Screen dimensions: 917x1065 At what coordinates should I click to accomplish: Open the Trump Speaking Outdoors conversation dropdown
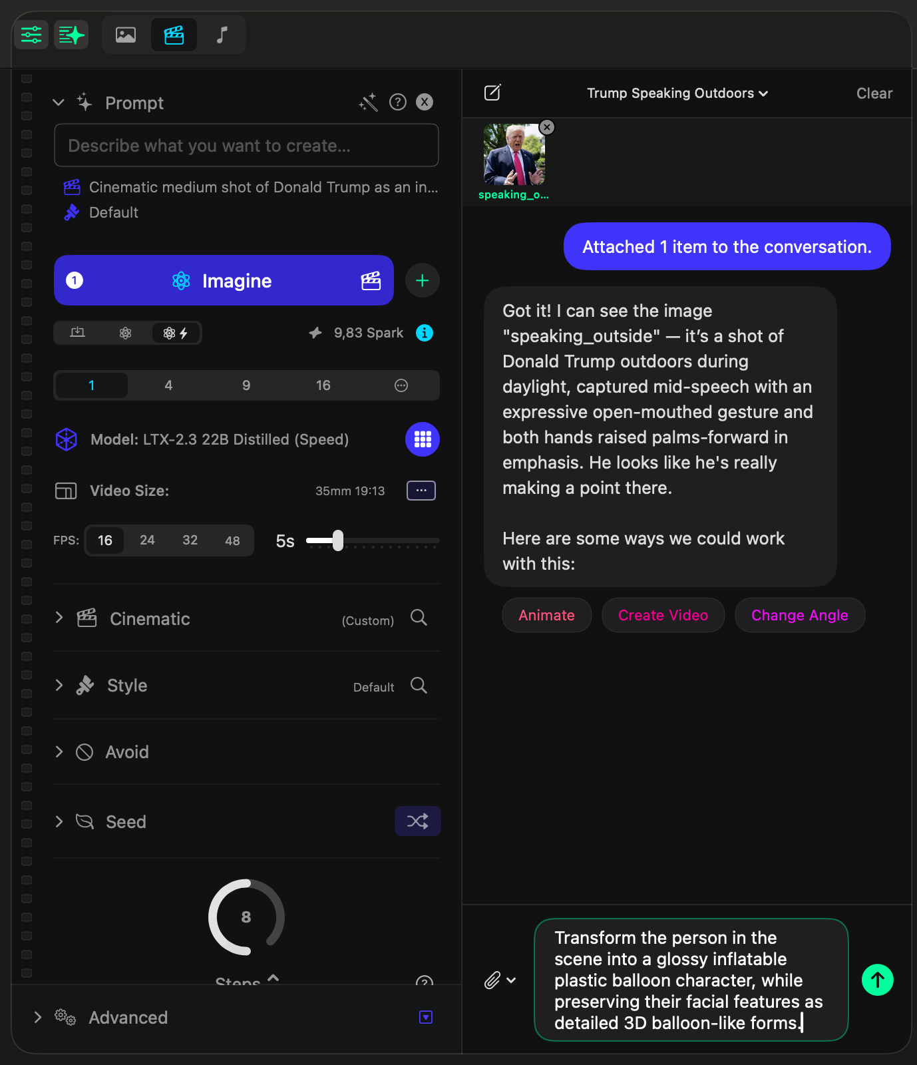point(677,93)
